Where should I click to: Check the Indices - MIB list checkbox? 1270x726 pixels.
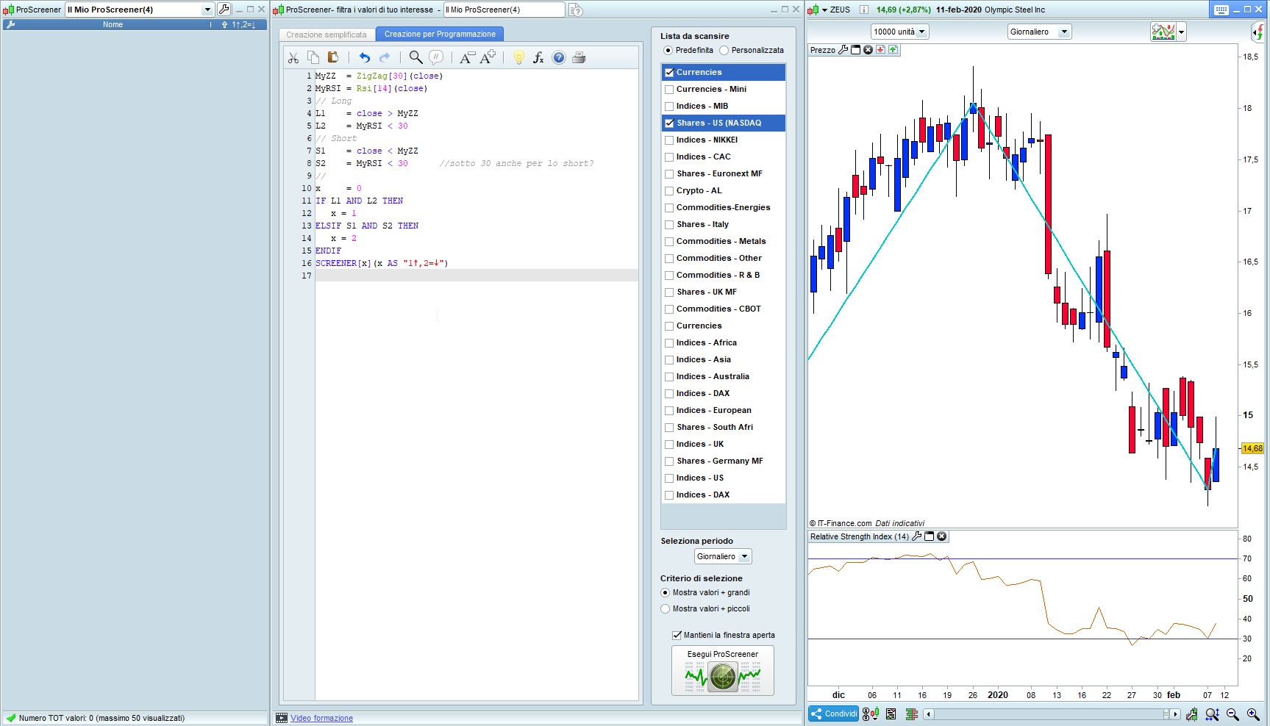(x=669, y=107)
